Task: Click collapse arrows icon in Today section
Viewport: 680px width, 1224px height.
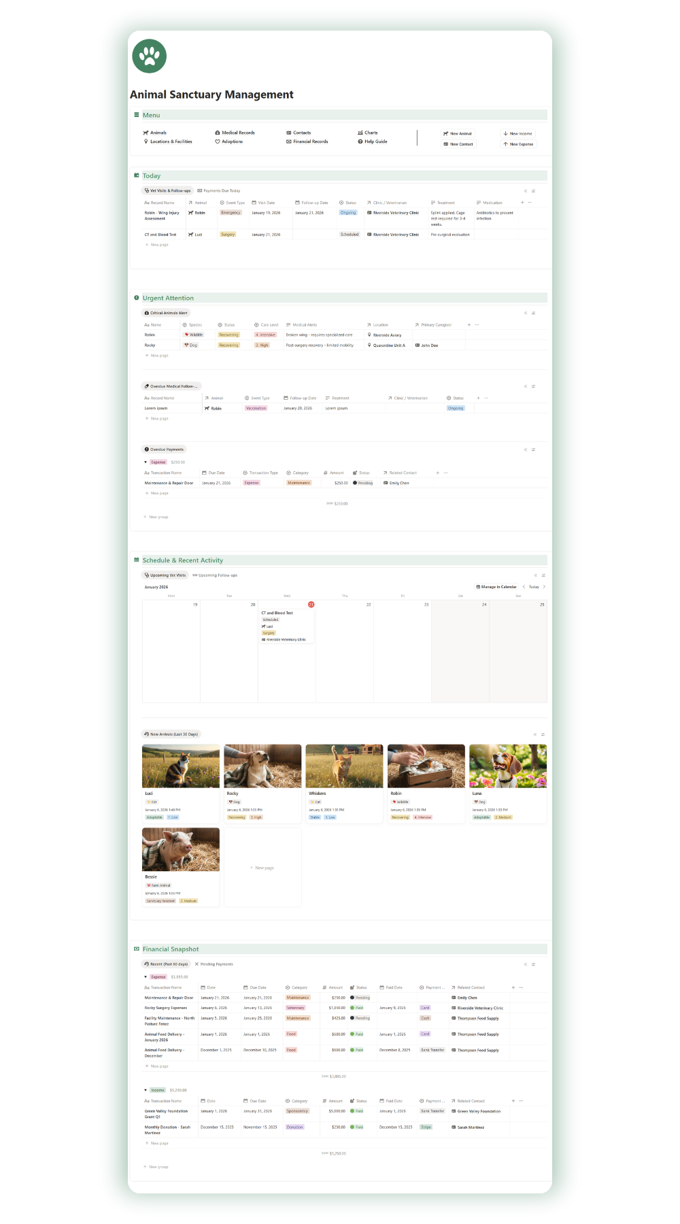Action: [x=525, y=191]
